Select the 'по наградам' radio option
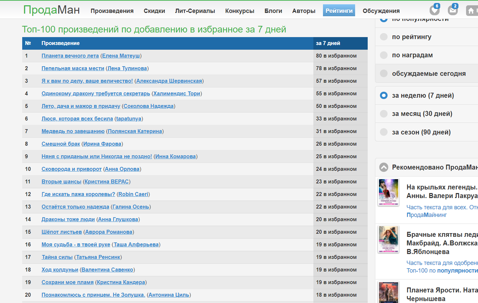The image size is (478, 303). 384,55
